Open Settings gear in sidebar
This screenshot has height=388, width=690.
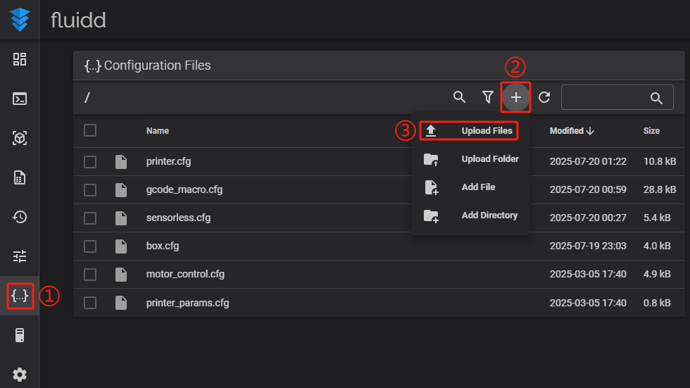click(x=20, y=375)
